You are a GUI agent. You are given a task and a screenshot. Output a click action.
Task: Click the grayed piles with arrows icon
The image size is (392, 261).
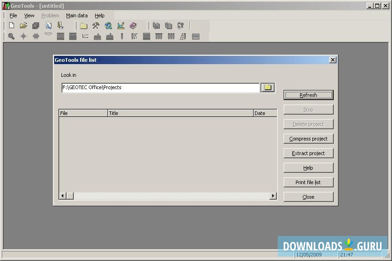pos(134,36)
